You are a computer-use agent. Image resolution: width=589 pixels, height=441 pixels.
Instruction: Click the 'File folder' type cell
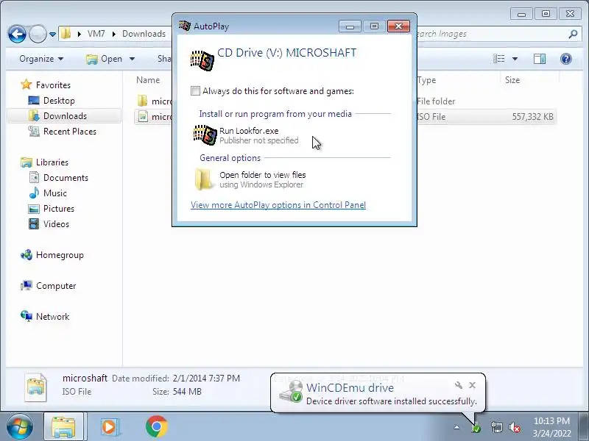click(436, 101)
